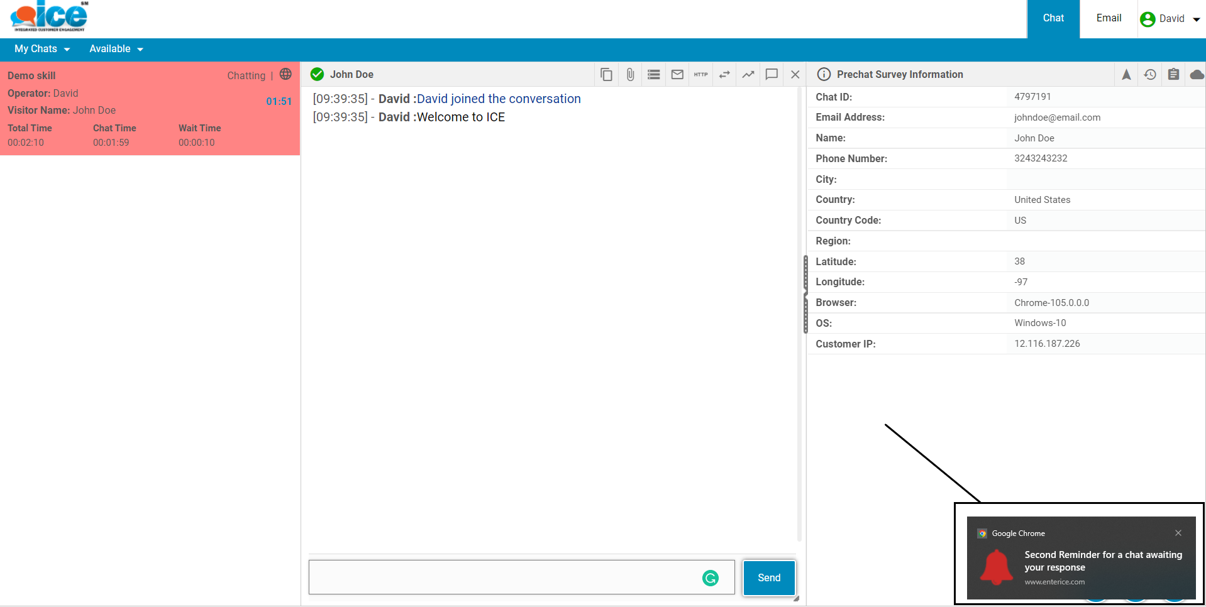Click the speech bubble comment icon
Screen dimensions: 1206x607
pyautogui.click(x=772, y=75)
